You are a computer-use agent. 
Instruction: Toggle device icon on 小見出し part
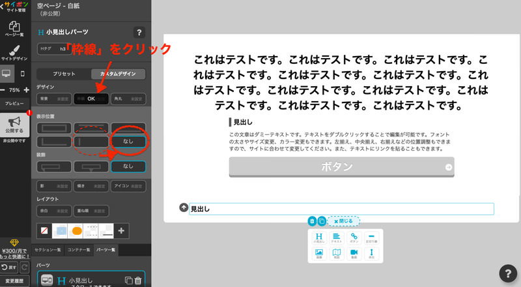[x=47, y=280]
